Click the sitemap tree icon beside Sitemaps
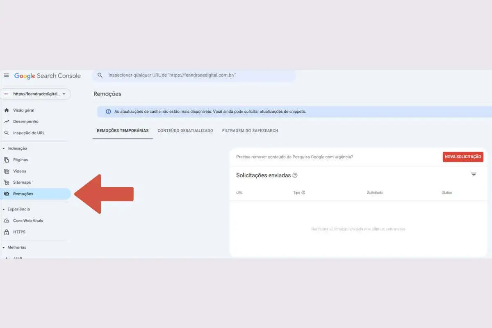 point(6,182)
